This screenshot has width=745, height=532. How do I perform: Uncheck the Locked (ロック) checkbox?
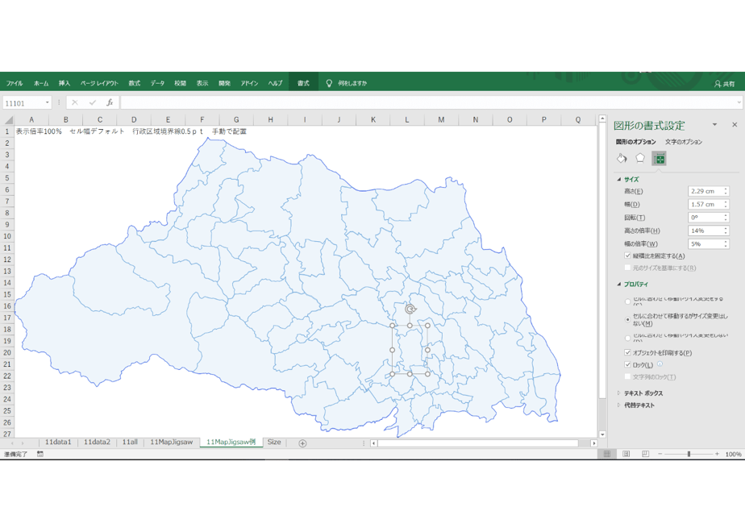coord(627,365)
